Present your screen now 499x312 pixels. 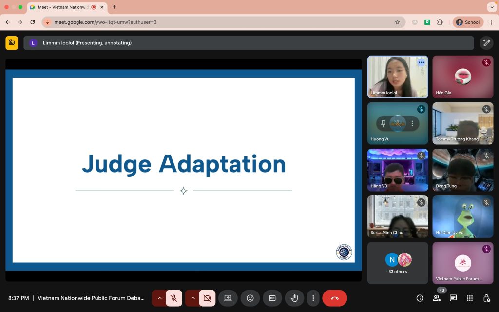coord(228,298)
